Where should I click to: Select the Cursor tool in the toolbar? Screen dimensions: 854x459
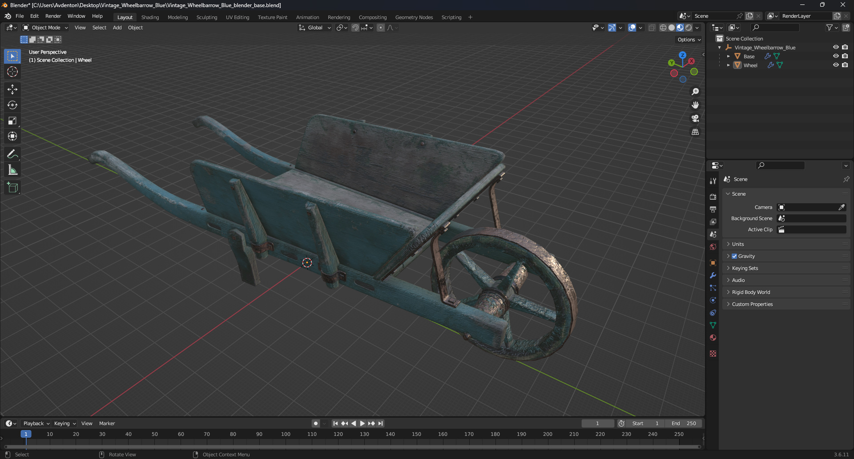[x=12, y=72]
